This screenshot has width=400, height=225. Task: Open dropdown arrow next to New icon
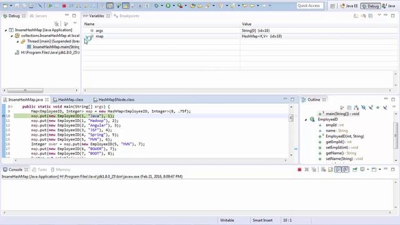click(11, 6)
